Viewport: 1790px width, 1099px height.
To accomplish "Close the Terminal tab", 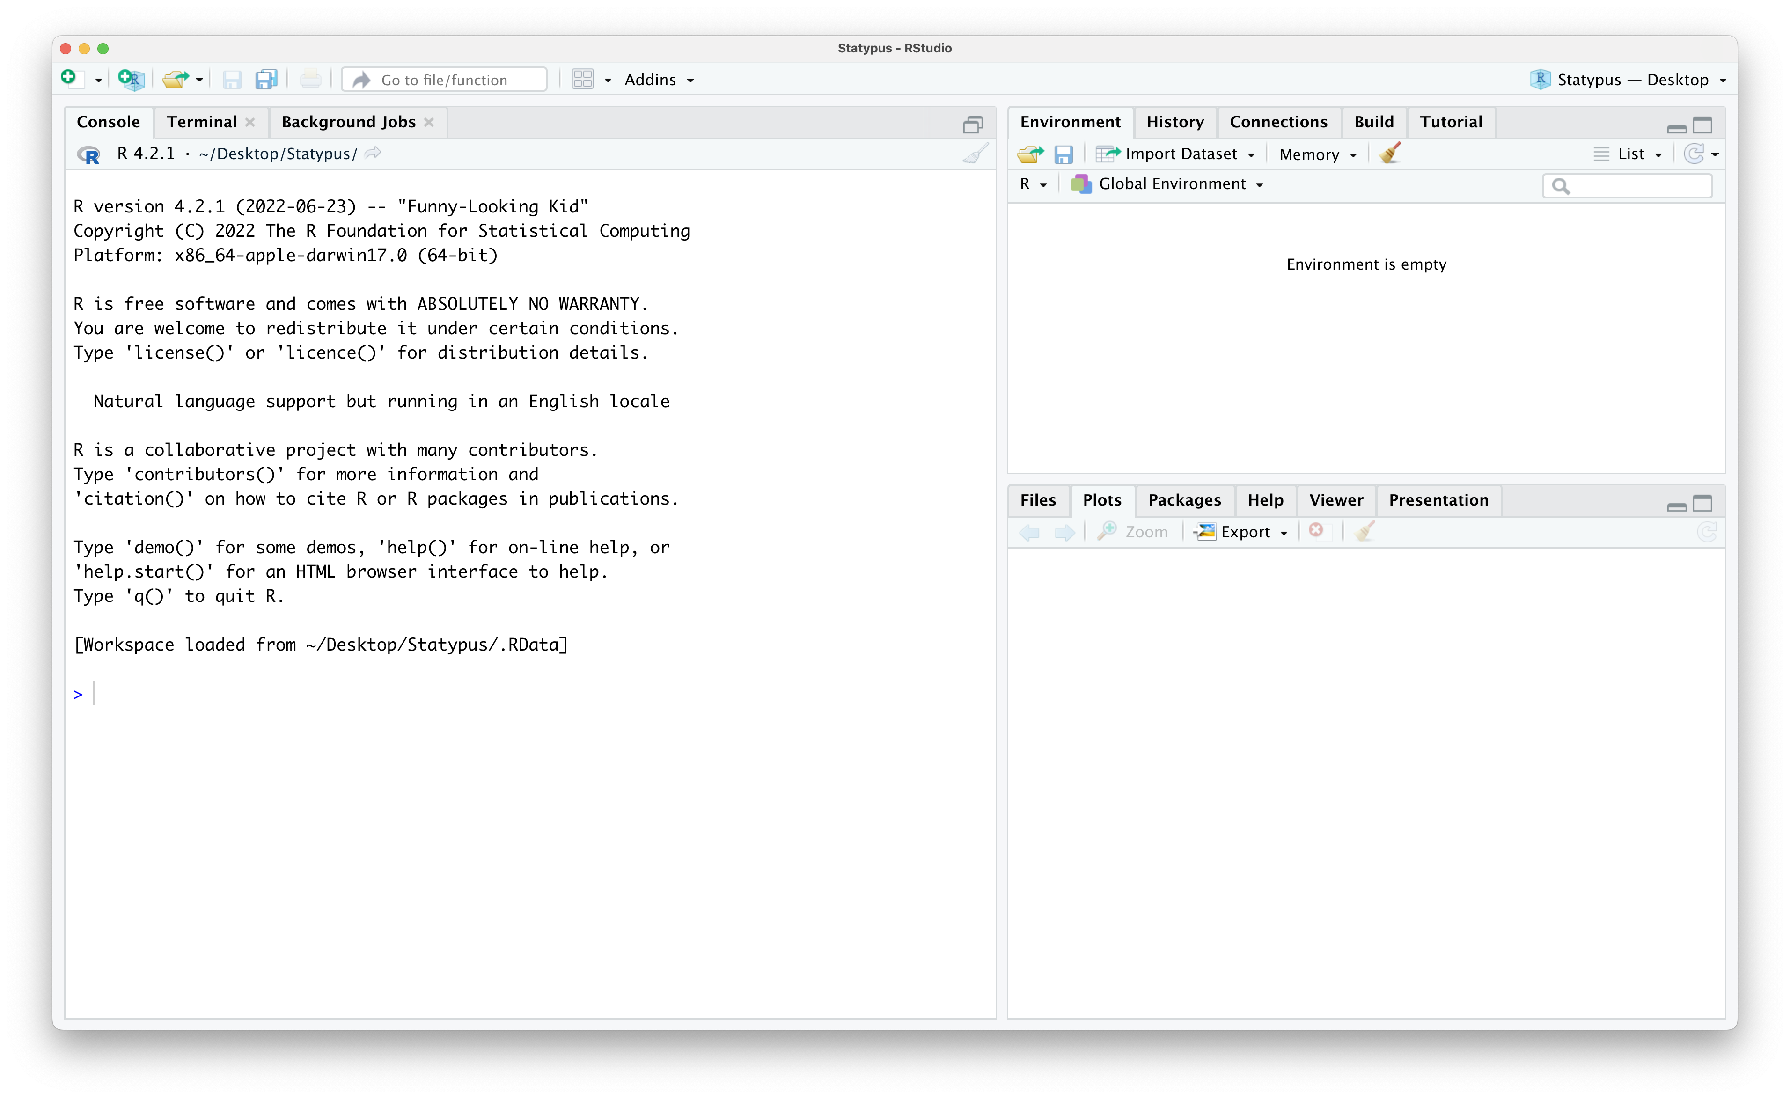I will tap(250, 122).
